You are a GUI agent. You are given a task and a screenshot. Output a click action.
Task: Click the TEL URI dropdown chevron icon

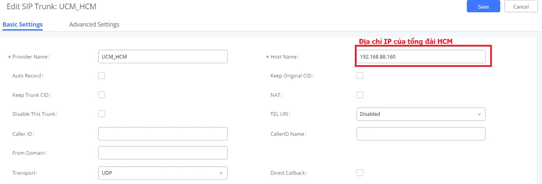pyautogui.click(x=479, y=114)
